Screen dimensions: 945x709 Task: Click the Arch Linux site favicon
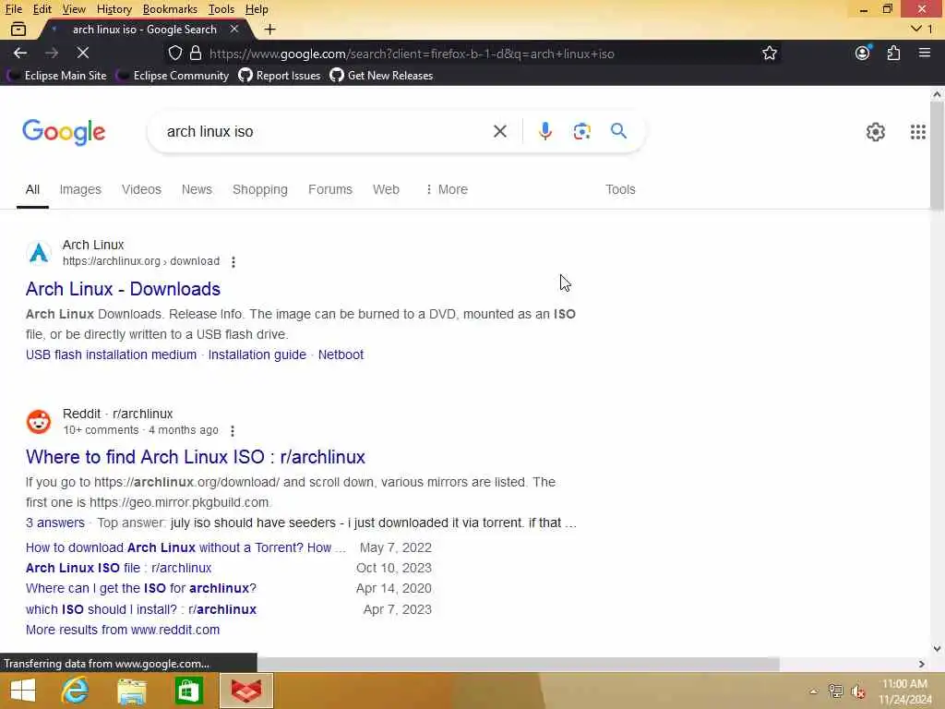click(x=39, y=253)
